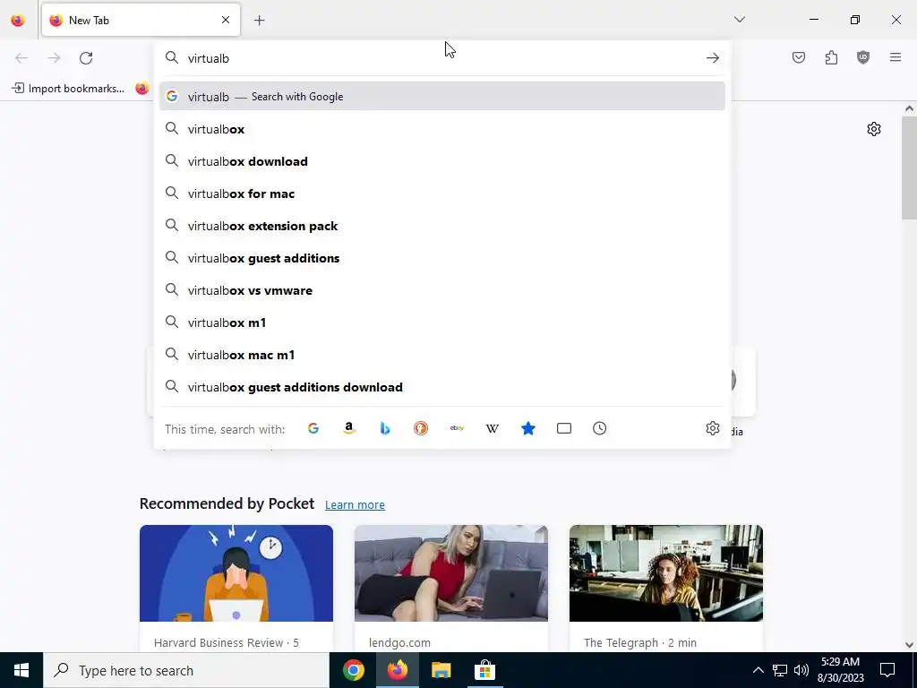Search this time with Wikipedia icon
The height and width of the screenshot is (688, 917).
point(493,428)
